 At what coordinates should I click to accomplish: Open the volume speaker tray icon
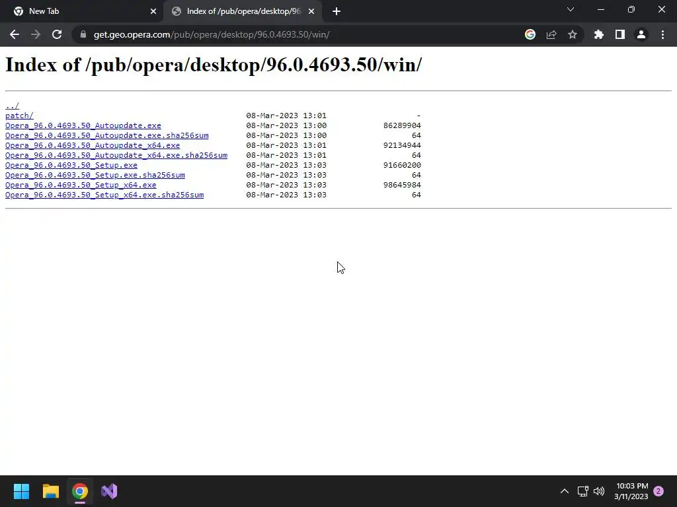coord(599,491)
